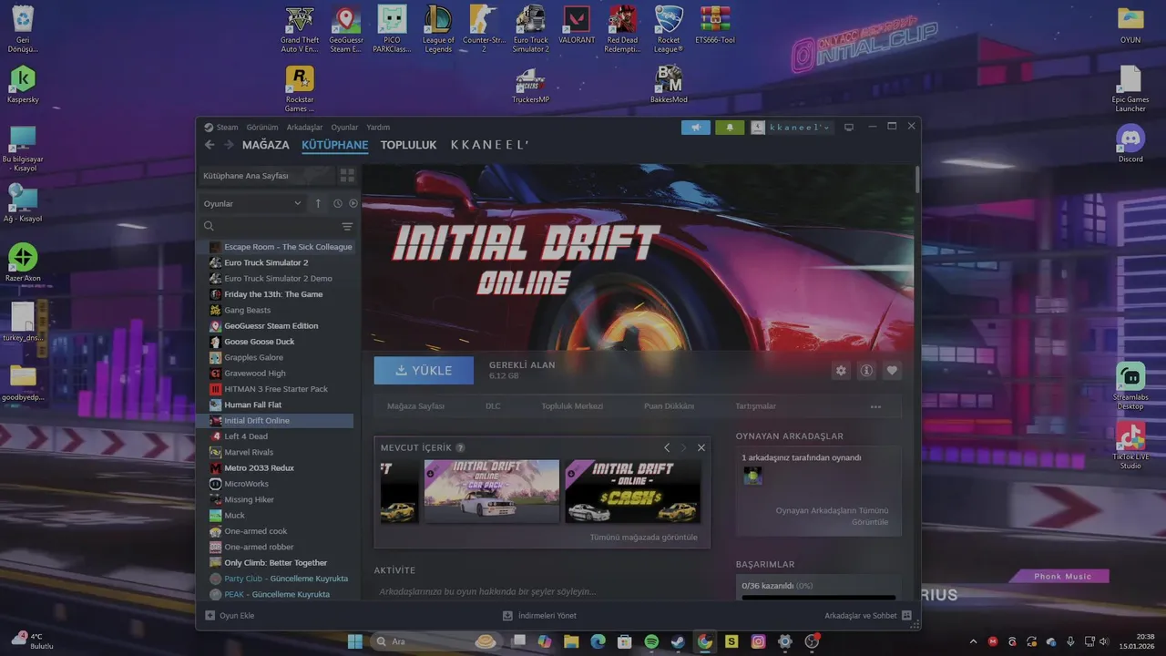1166x656 pixels.
Task: Click Oynayan Arkadaşların Tümünü Görüntüle
Action: click(832, 517)
